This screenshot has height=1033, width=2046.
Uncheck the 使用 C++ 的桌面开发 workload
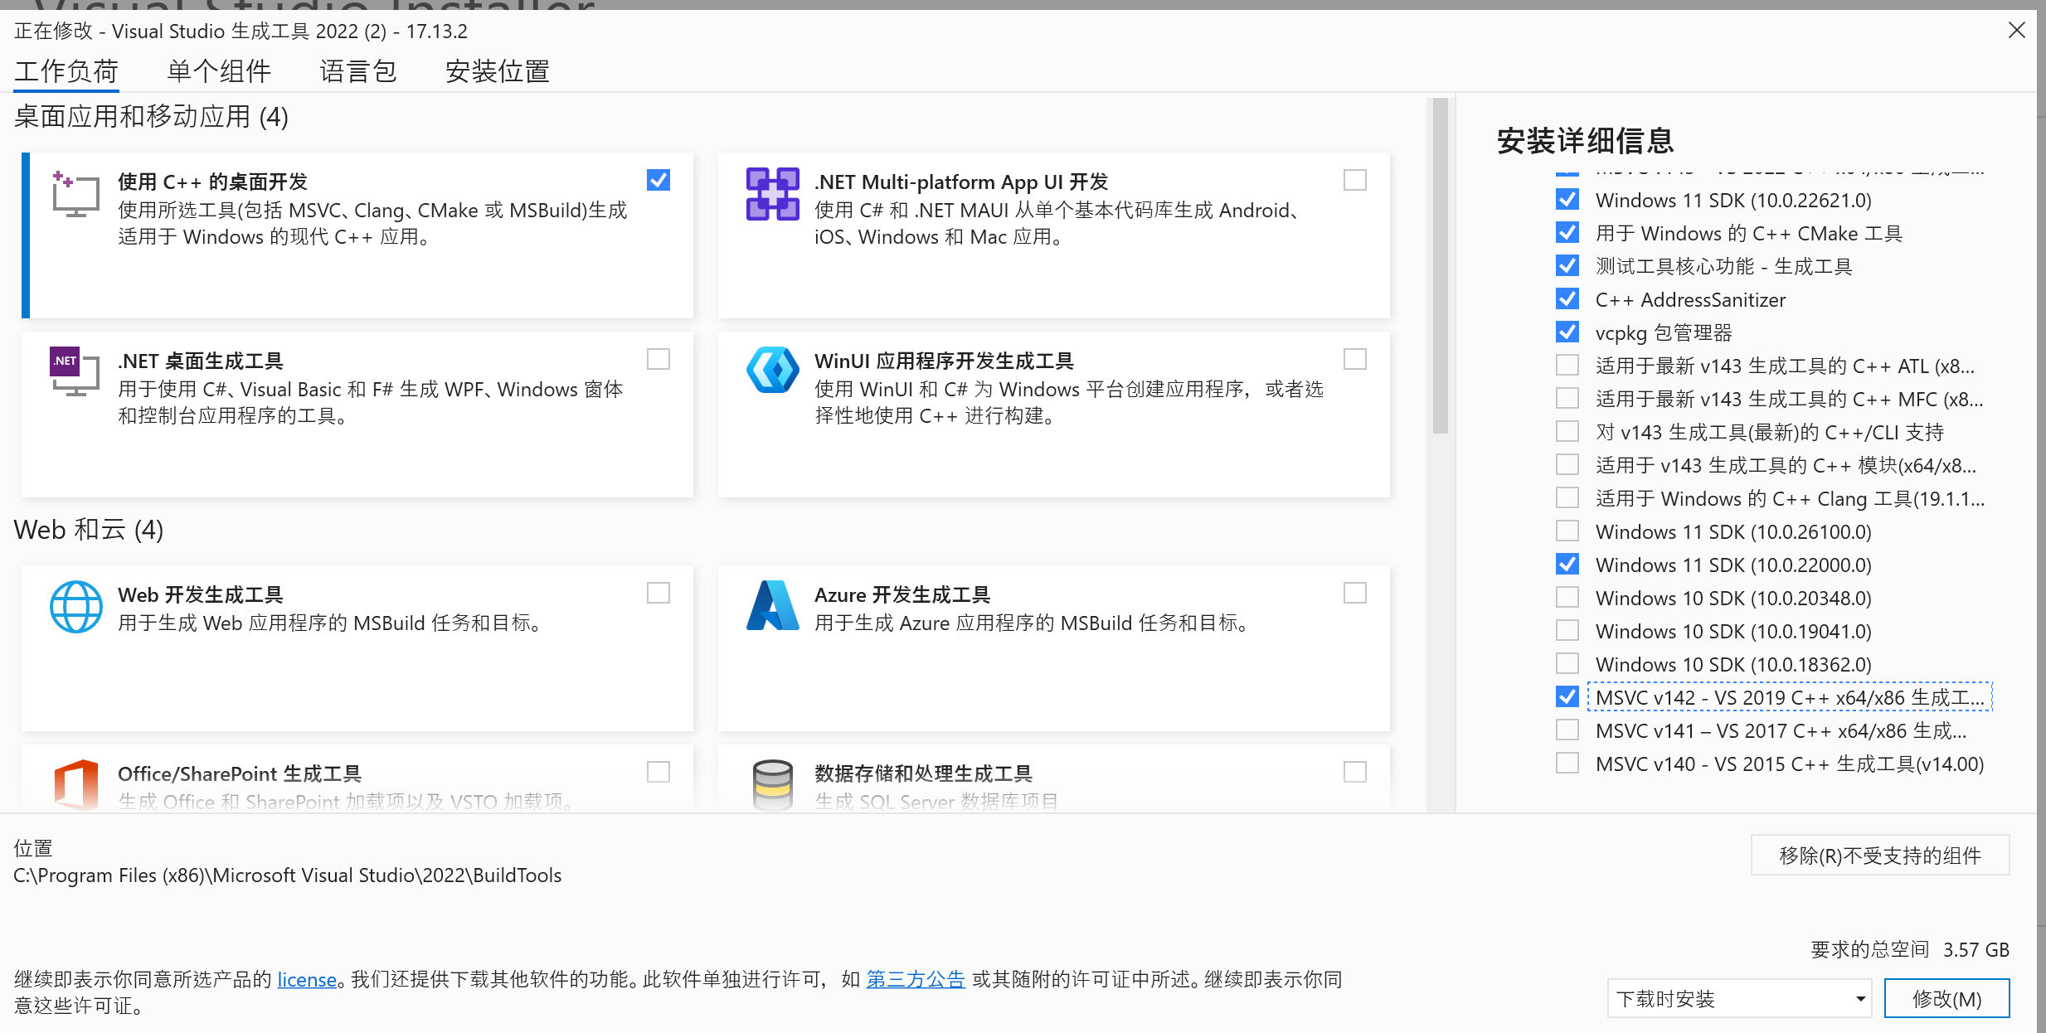(x=658, y=180)
